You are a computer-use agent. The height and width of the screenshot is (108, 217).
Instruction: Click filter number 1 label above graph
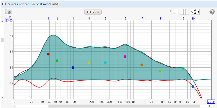49,18
